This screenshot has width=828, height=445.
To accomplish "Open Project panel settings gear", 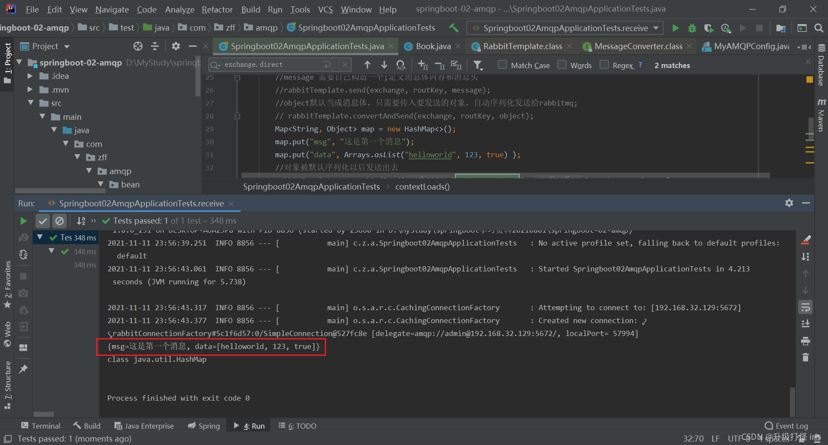I will [176, 46].
